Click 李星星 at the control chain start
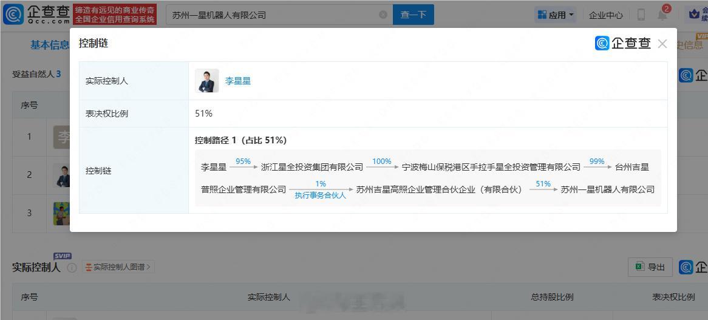Image resolution: width=708 pixels, height=320 pixels. tap(214, 167)
